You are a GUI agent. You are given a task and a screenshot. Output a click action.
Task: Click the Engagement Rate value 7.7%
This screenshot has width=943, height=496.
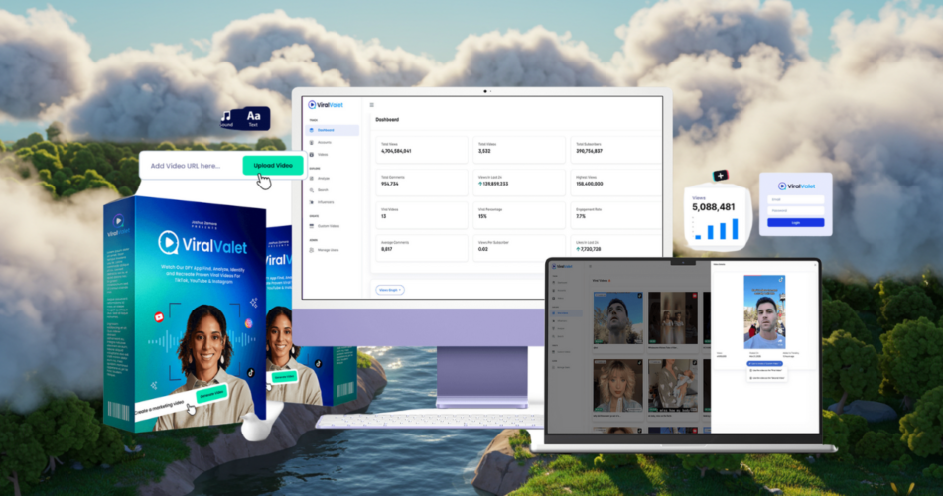[581, 216]
